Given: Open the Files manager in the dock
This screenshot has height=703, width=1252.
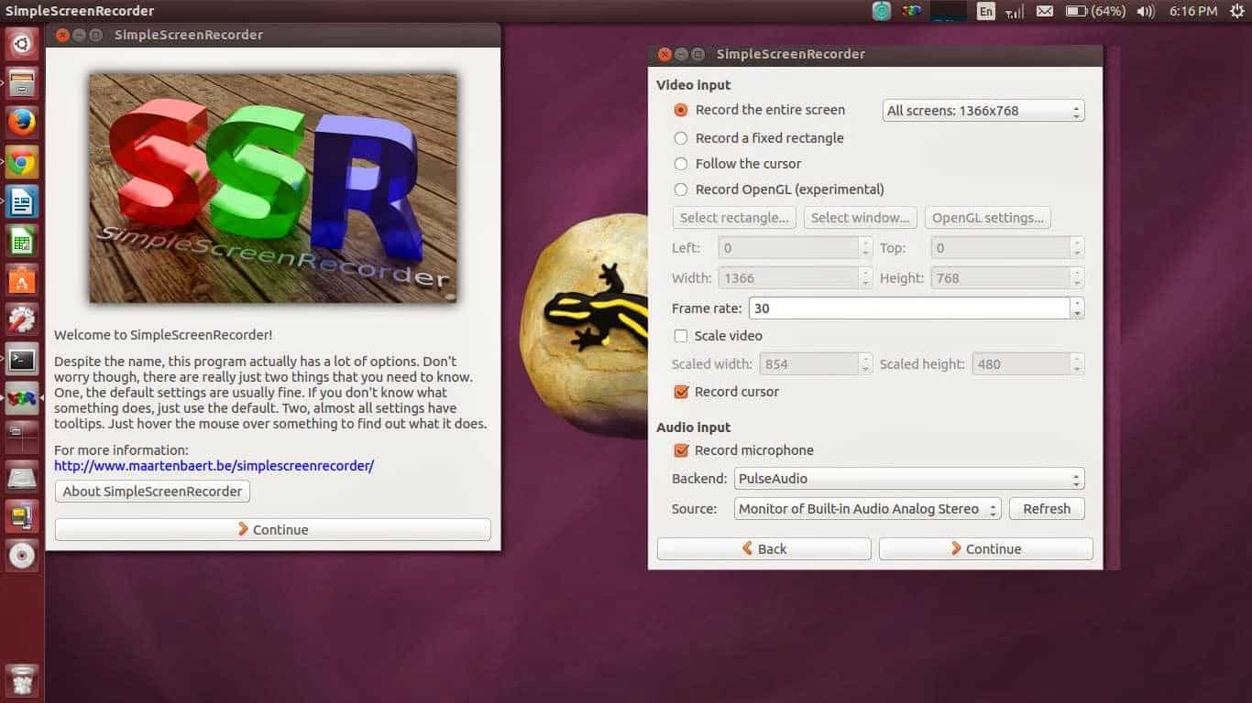Looking at the screenshot, I should tap(22, 83).
